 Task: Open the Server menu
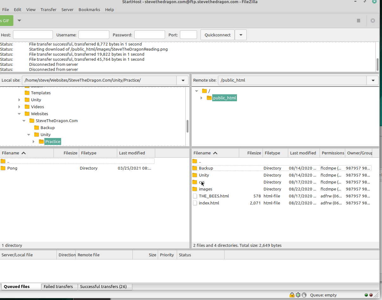tap(67, 9)
